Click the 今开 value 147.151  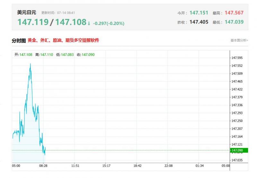coord(199,13)
